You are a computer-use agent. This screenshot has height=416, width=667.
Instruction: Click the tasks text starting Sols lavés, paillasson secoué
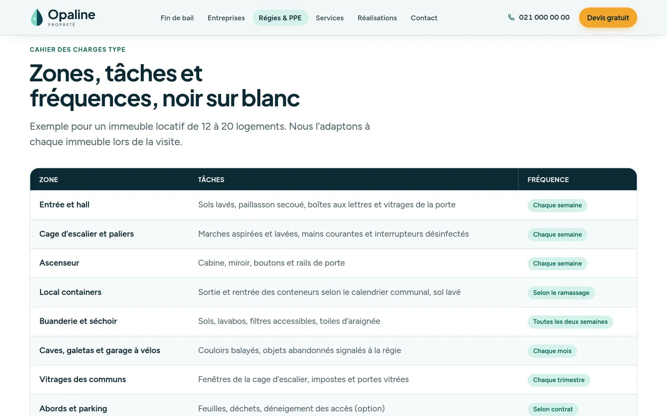(326, 205)
